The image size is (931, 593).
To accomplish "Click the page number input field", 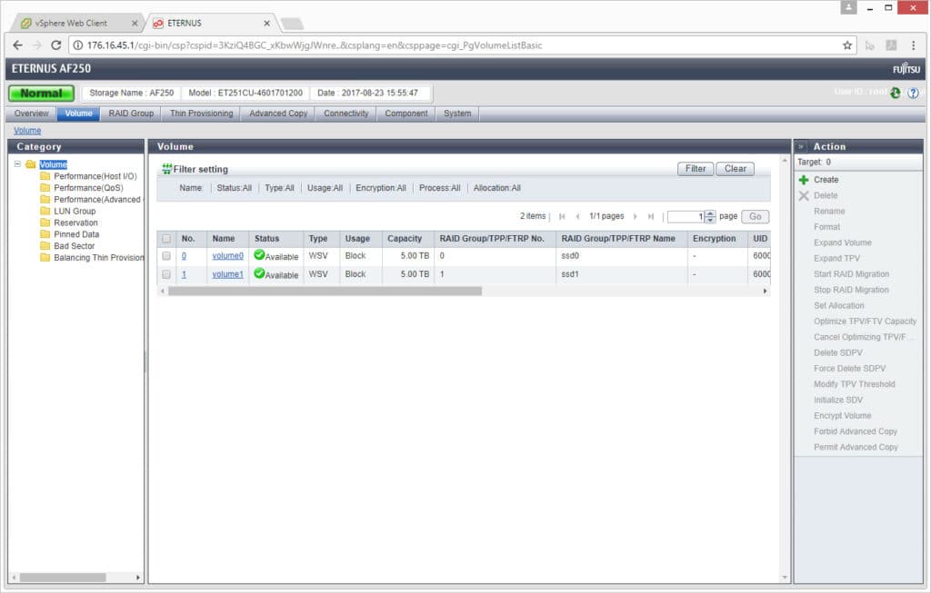I will (686, 216).
